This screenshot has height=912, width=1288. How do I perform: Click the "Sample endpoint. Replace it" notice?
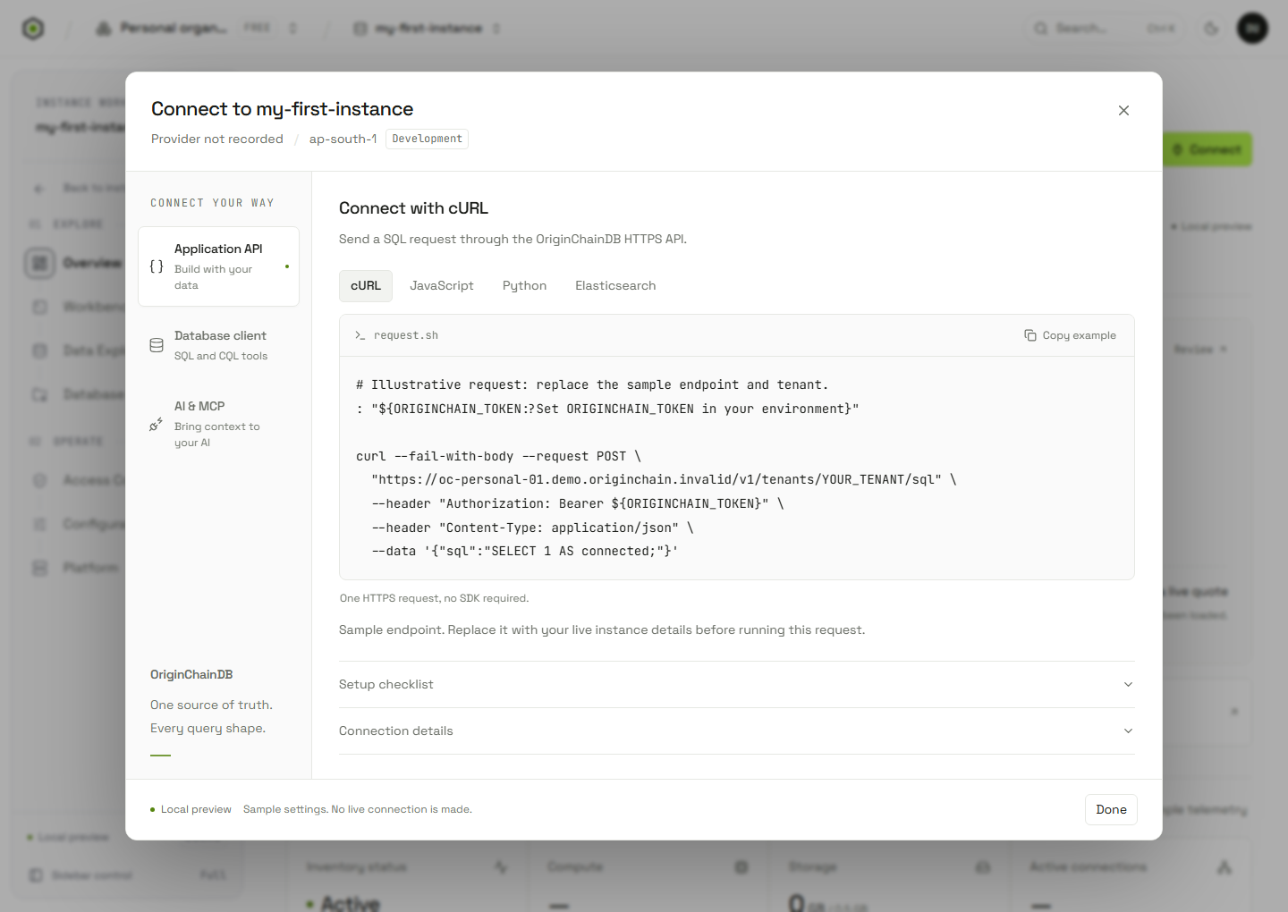coord(602,629)
